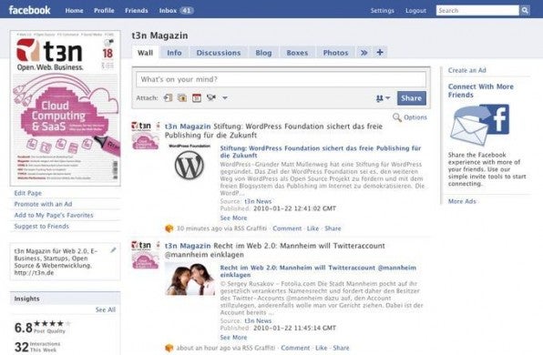Open the Mannheim Twitteraccount article title link

pyautogui.click(x=318, y=271)
